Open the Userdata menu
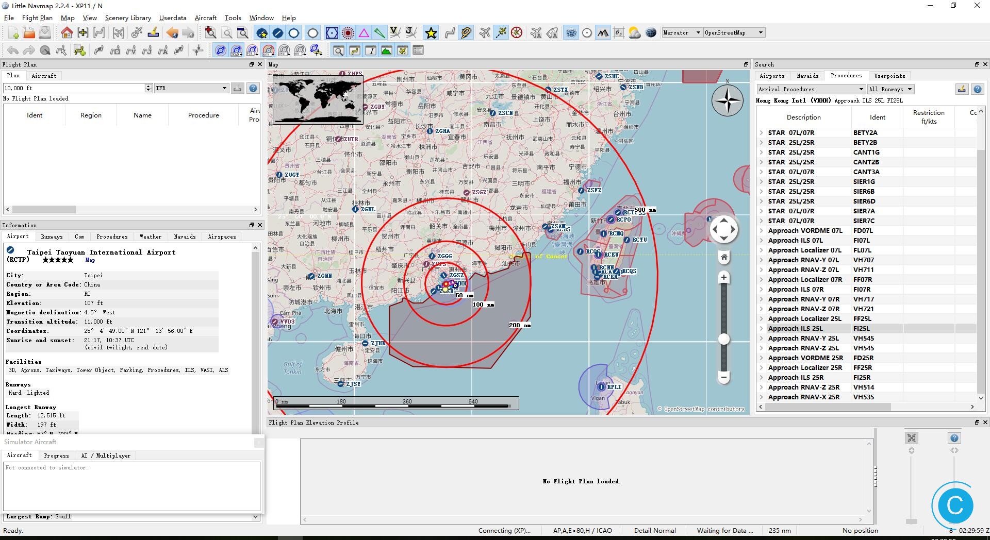 tap(173, 18)
